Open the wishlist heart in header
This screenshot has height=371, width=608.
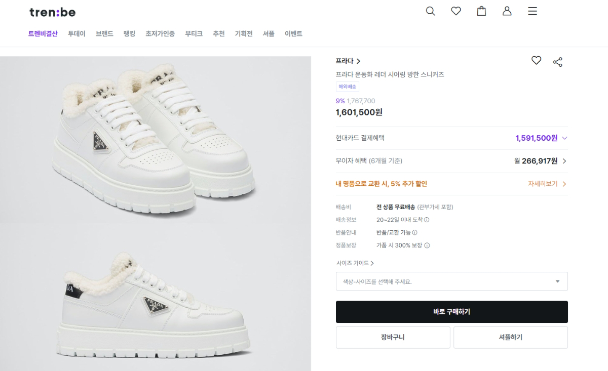[x=456, y=11]
